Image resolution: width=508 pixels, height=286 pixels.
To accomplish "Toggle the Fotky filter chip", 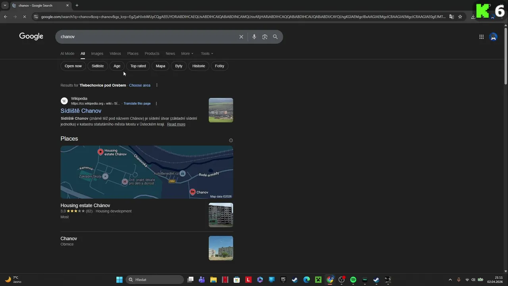I will pos(219,66).
